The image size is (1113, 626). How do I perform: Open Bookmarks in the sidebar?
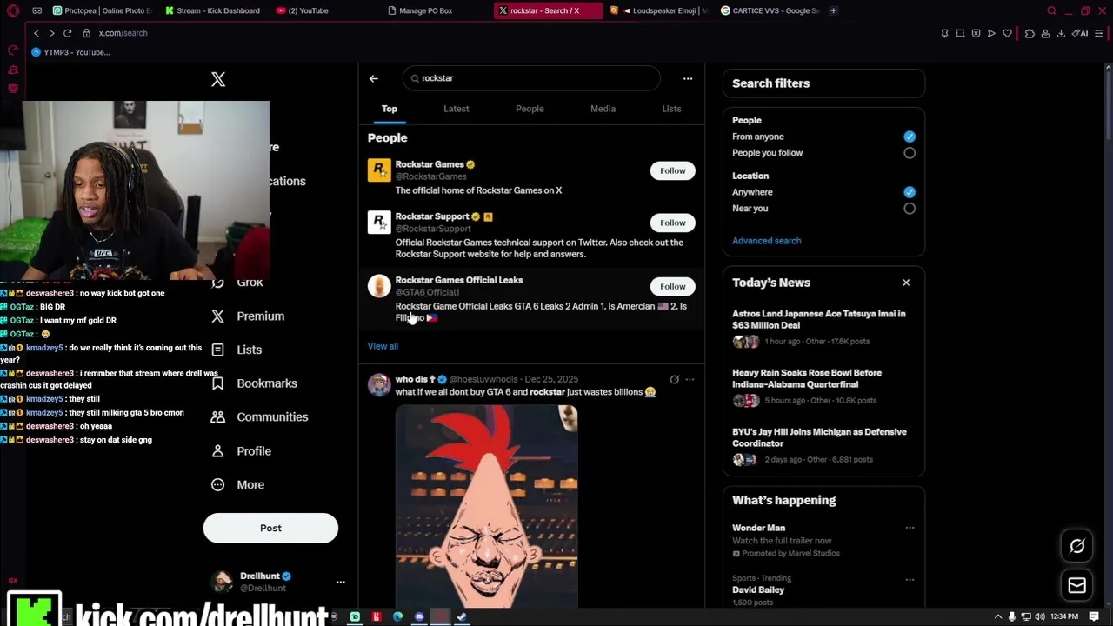click(254, 383)
